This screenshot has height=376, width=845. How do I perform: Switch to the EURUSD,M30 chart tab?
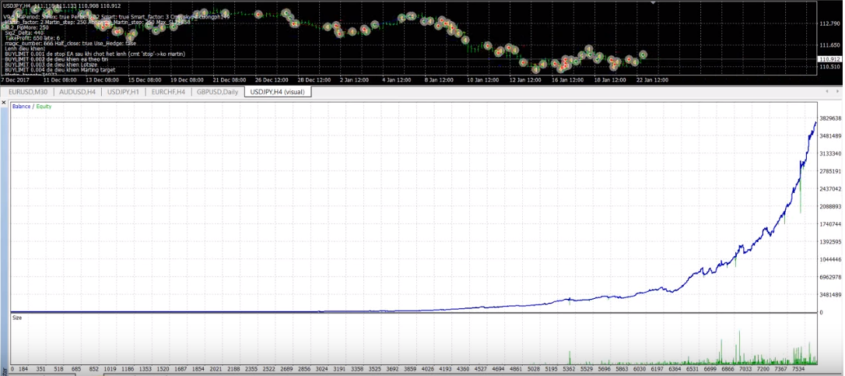tap(28, 92)
